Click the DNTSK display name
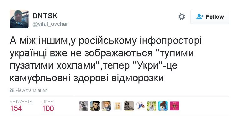The height and width of the screenshot is (119, 235). click(x=45, y=16)
